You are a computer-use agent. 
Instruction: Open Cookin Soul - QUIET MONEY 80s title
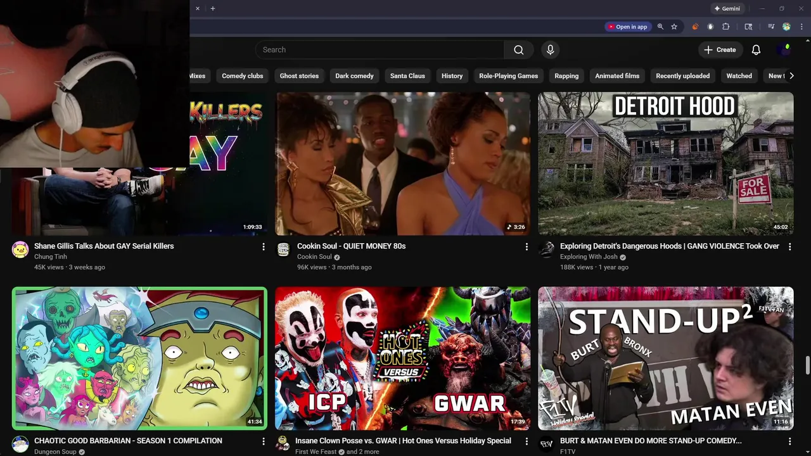tap(351, 246)
